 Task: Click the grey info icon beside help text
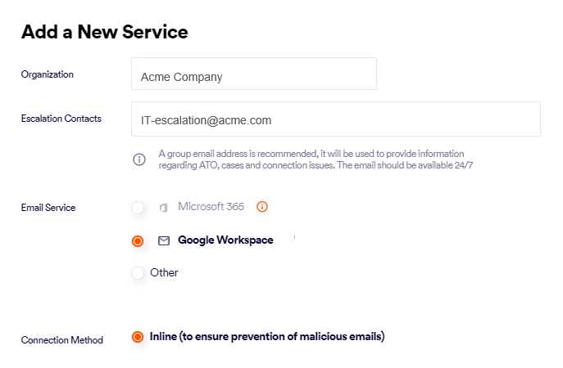[139, 159]
